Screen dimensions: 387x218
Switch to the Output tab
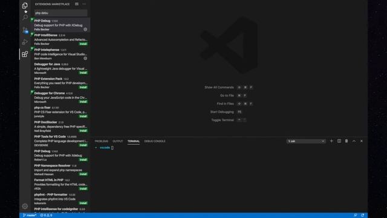click(118, 141)
